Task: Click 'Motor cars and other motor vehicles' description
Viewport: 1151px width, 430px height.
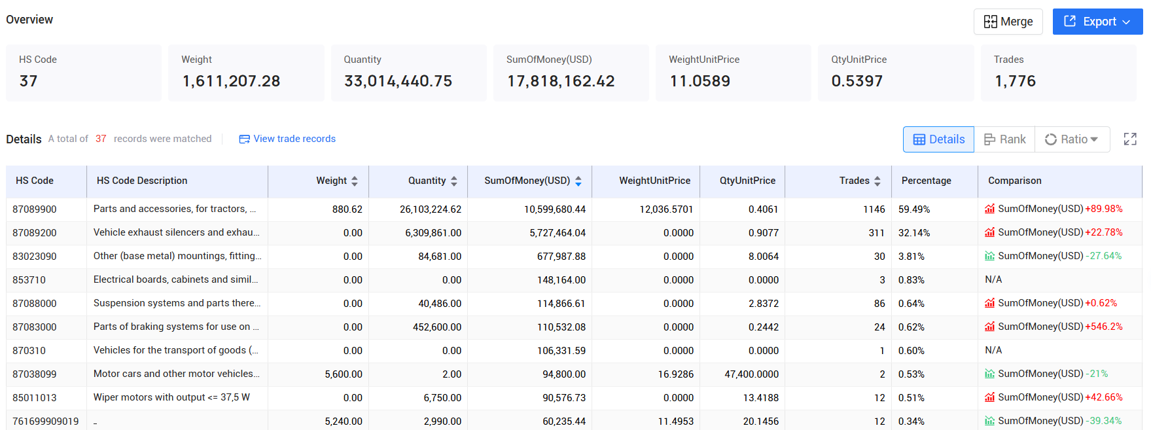Action: 177,374
